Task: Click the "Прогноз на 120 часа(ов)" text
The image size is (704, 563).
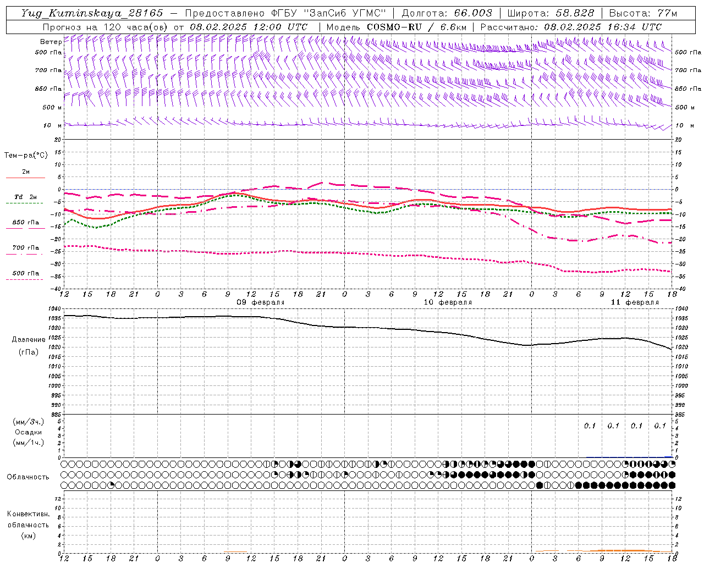Action: [x=106, y=27]
